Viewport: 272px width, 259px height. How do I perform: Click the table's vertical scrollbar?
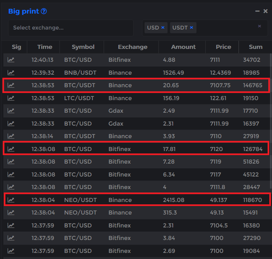pos(271,121)
